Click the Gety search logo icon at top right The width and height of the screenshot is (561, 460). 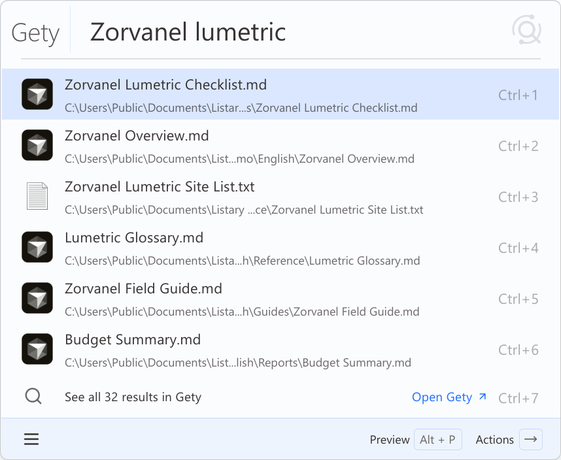pos(526,29)
